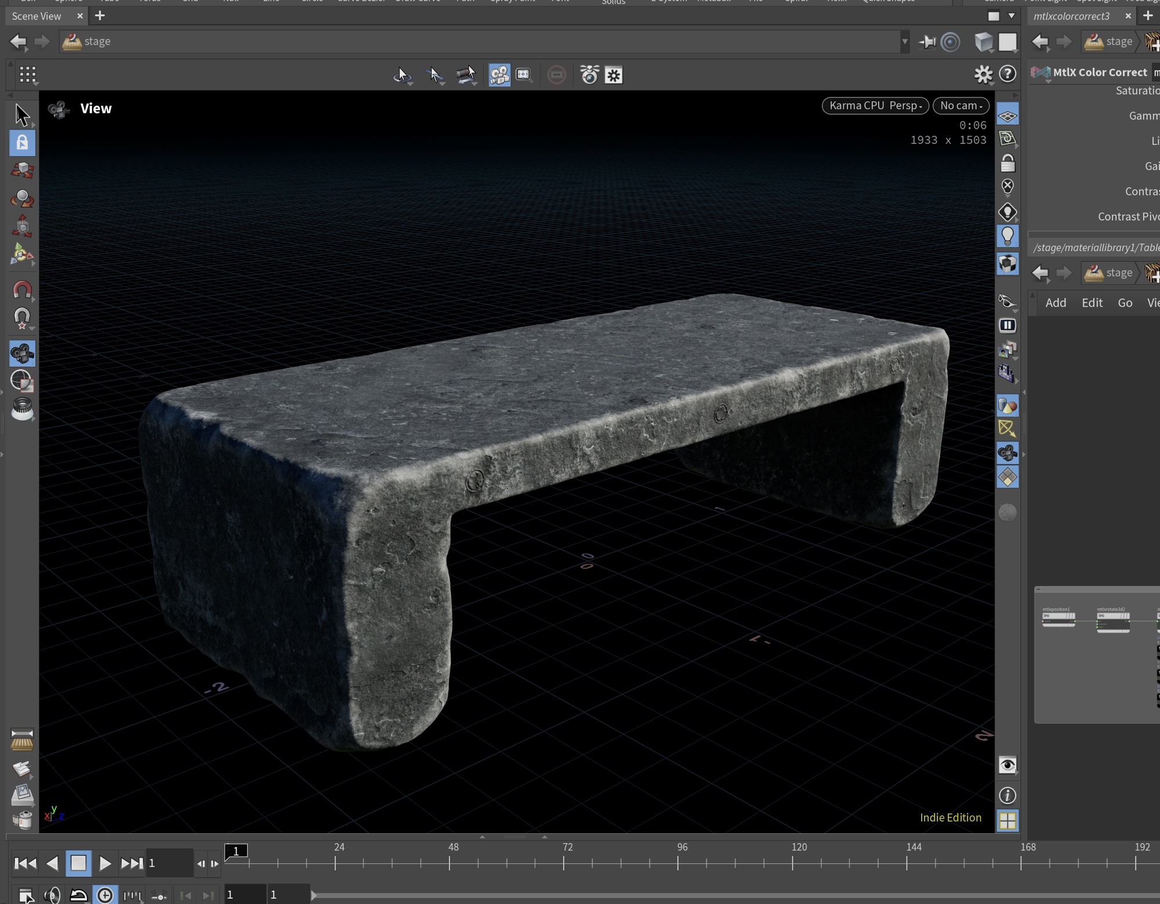Click the gear display options icon
The image size is (1160, 904).
coord(983,74)
